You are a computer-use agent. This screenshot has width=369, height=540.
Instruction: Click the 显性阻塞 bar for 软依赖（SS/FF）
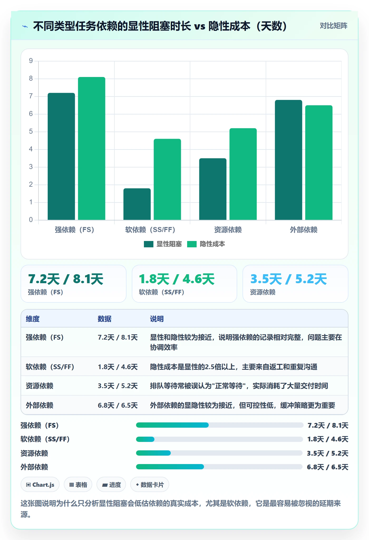(137, 204)
